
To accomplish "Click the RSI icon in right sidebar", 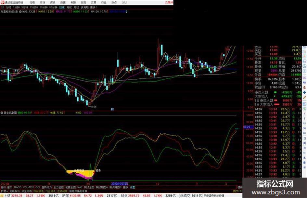I will [x=304, y=83].
